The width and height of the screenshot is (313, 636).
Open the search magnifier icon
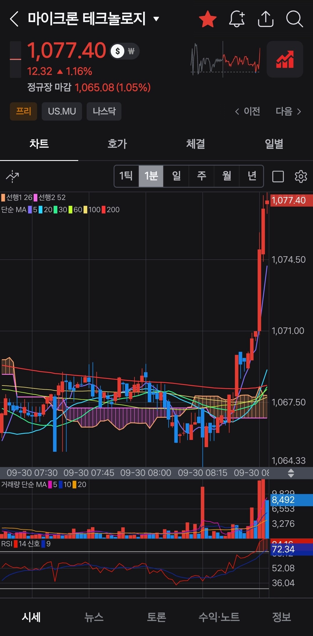coord(294,19)
